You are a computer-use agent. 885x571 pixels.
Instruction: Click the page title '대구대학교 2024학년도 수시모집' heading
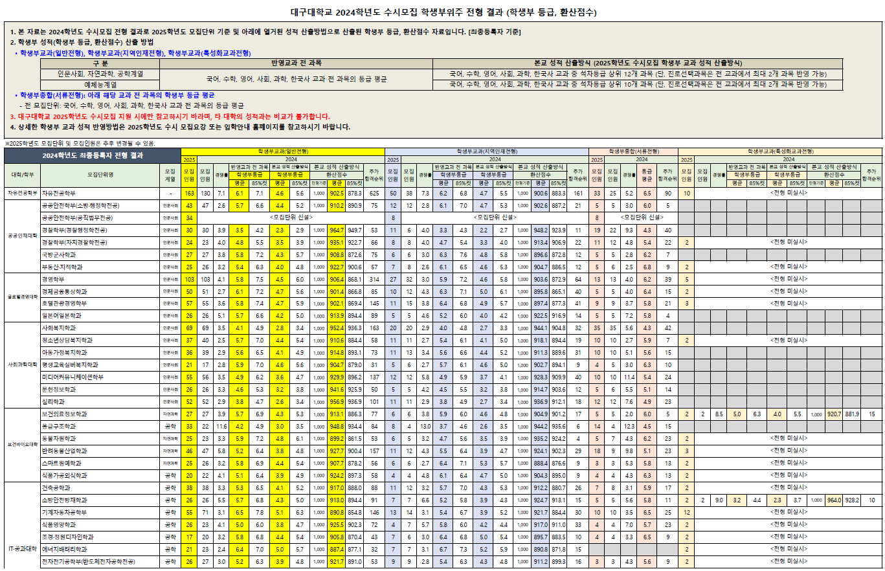point(443,12)
